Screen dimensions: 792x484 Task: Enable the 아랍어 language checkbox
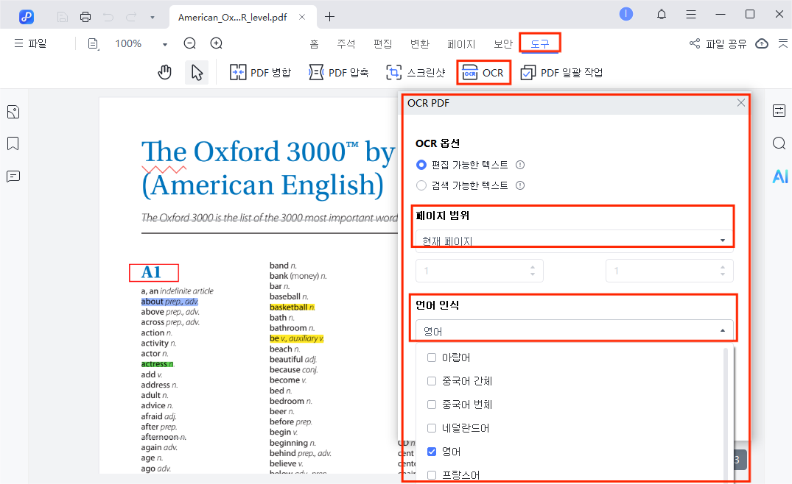pos(432,357)
